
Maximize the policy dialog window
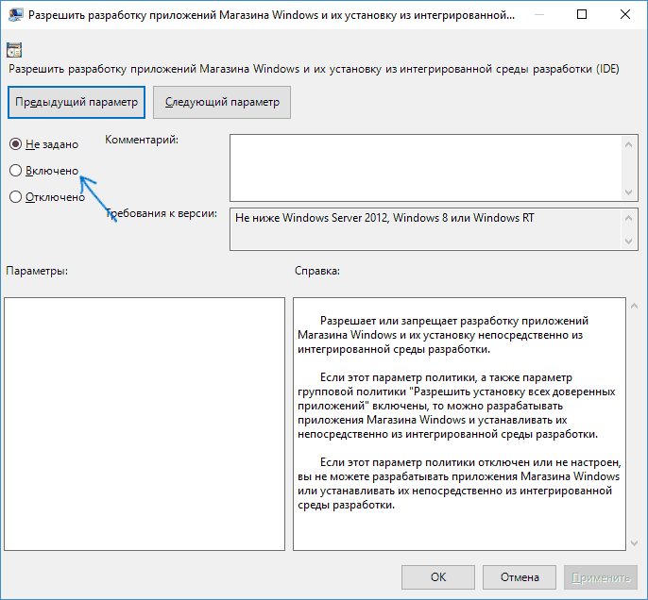pyautogui.click(x=582, y=14)
